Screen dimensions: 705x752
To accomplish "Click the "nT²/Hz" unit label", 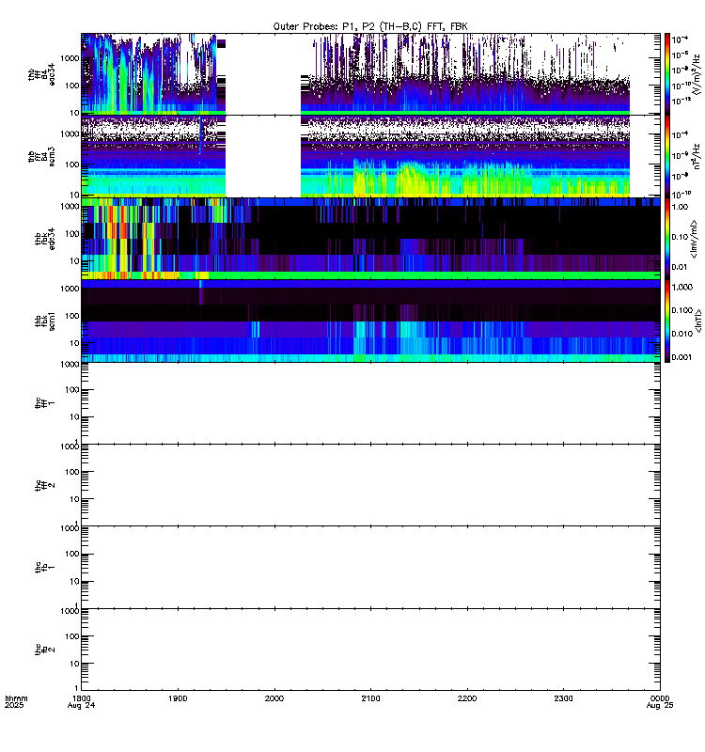I will click(x=697, y=156).
